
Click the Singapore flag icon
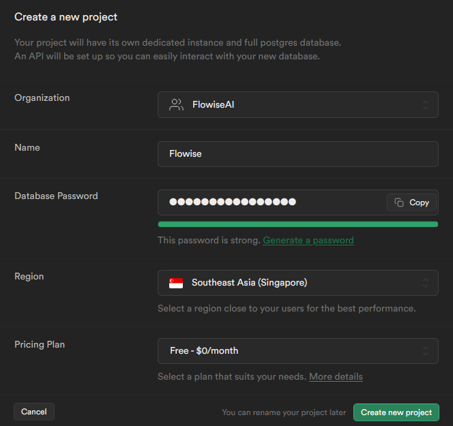click(176, 282)
